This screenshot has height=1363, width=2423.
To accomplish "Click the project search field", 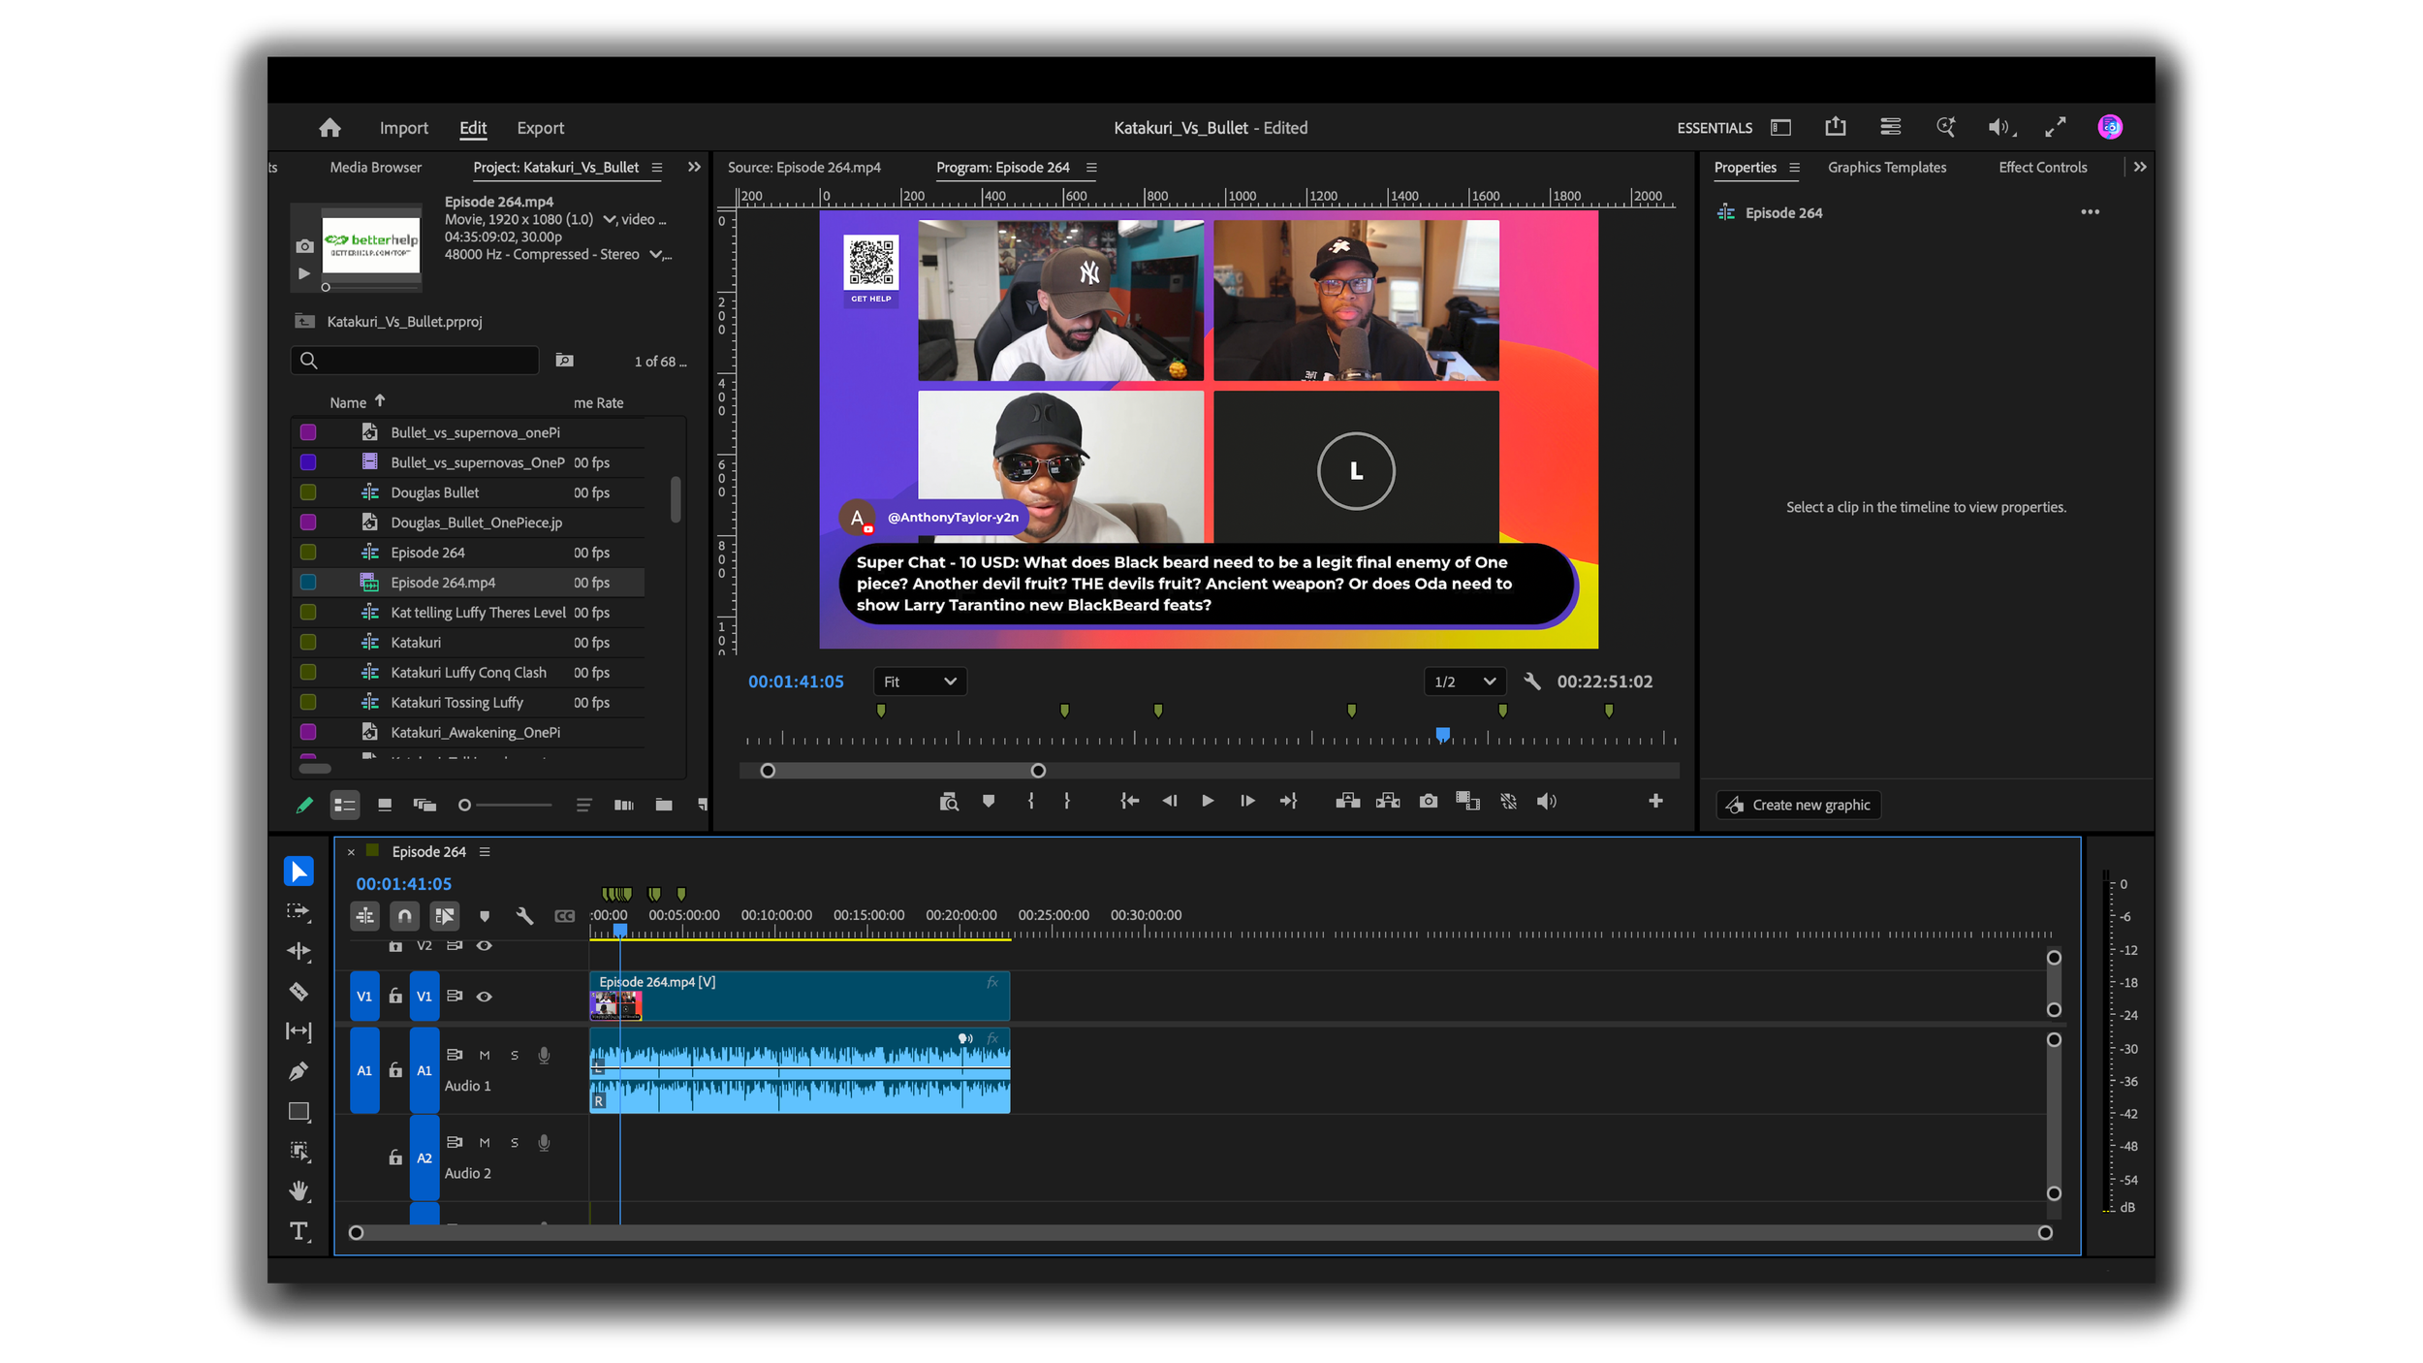I will coord(415,361).
